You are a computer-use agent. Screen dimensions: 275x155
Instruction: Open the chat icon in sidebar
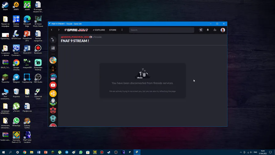coord(53,40)
